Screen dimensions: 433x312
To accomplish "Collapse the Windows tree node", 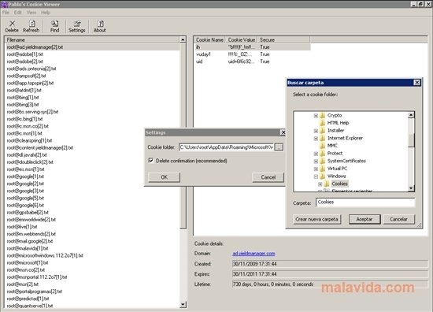I will 316,176.
